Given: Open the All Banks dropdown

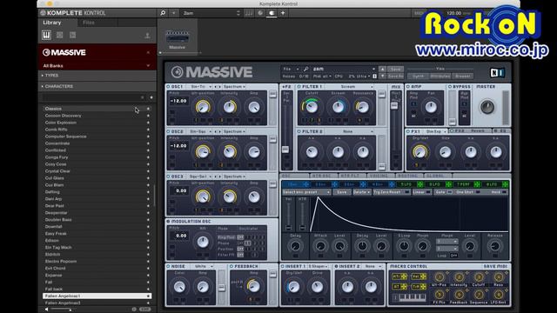Looking at the screenshot, I should 97,66.
